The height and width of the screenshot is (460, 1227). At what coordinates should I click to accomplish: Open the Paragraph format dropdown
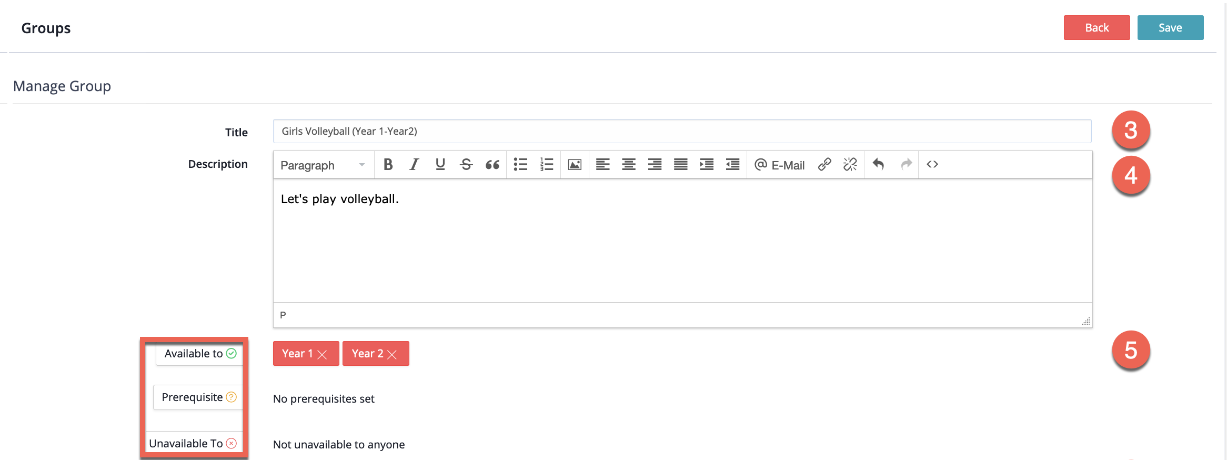pyautogui.click(x=323, y=165)
